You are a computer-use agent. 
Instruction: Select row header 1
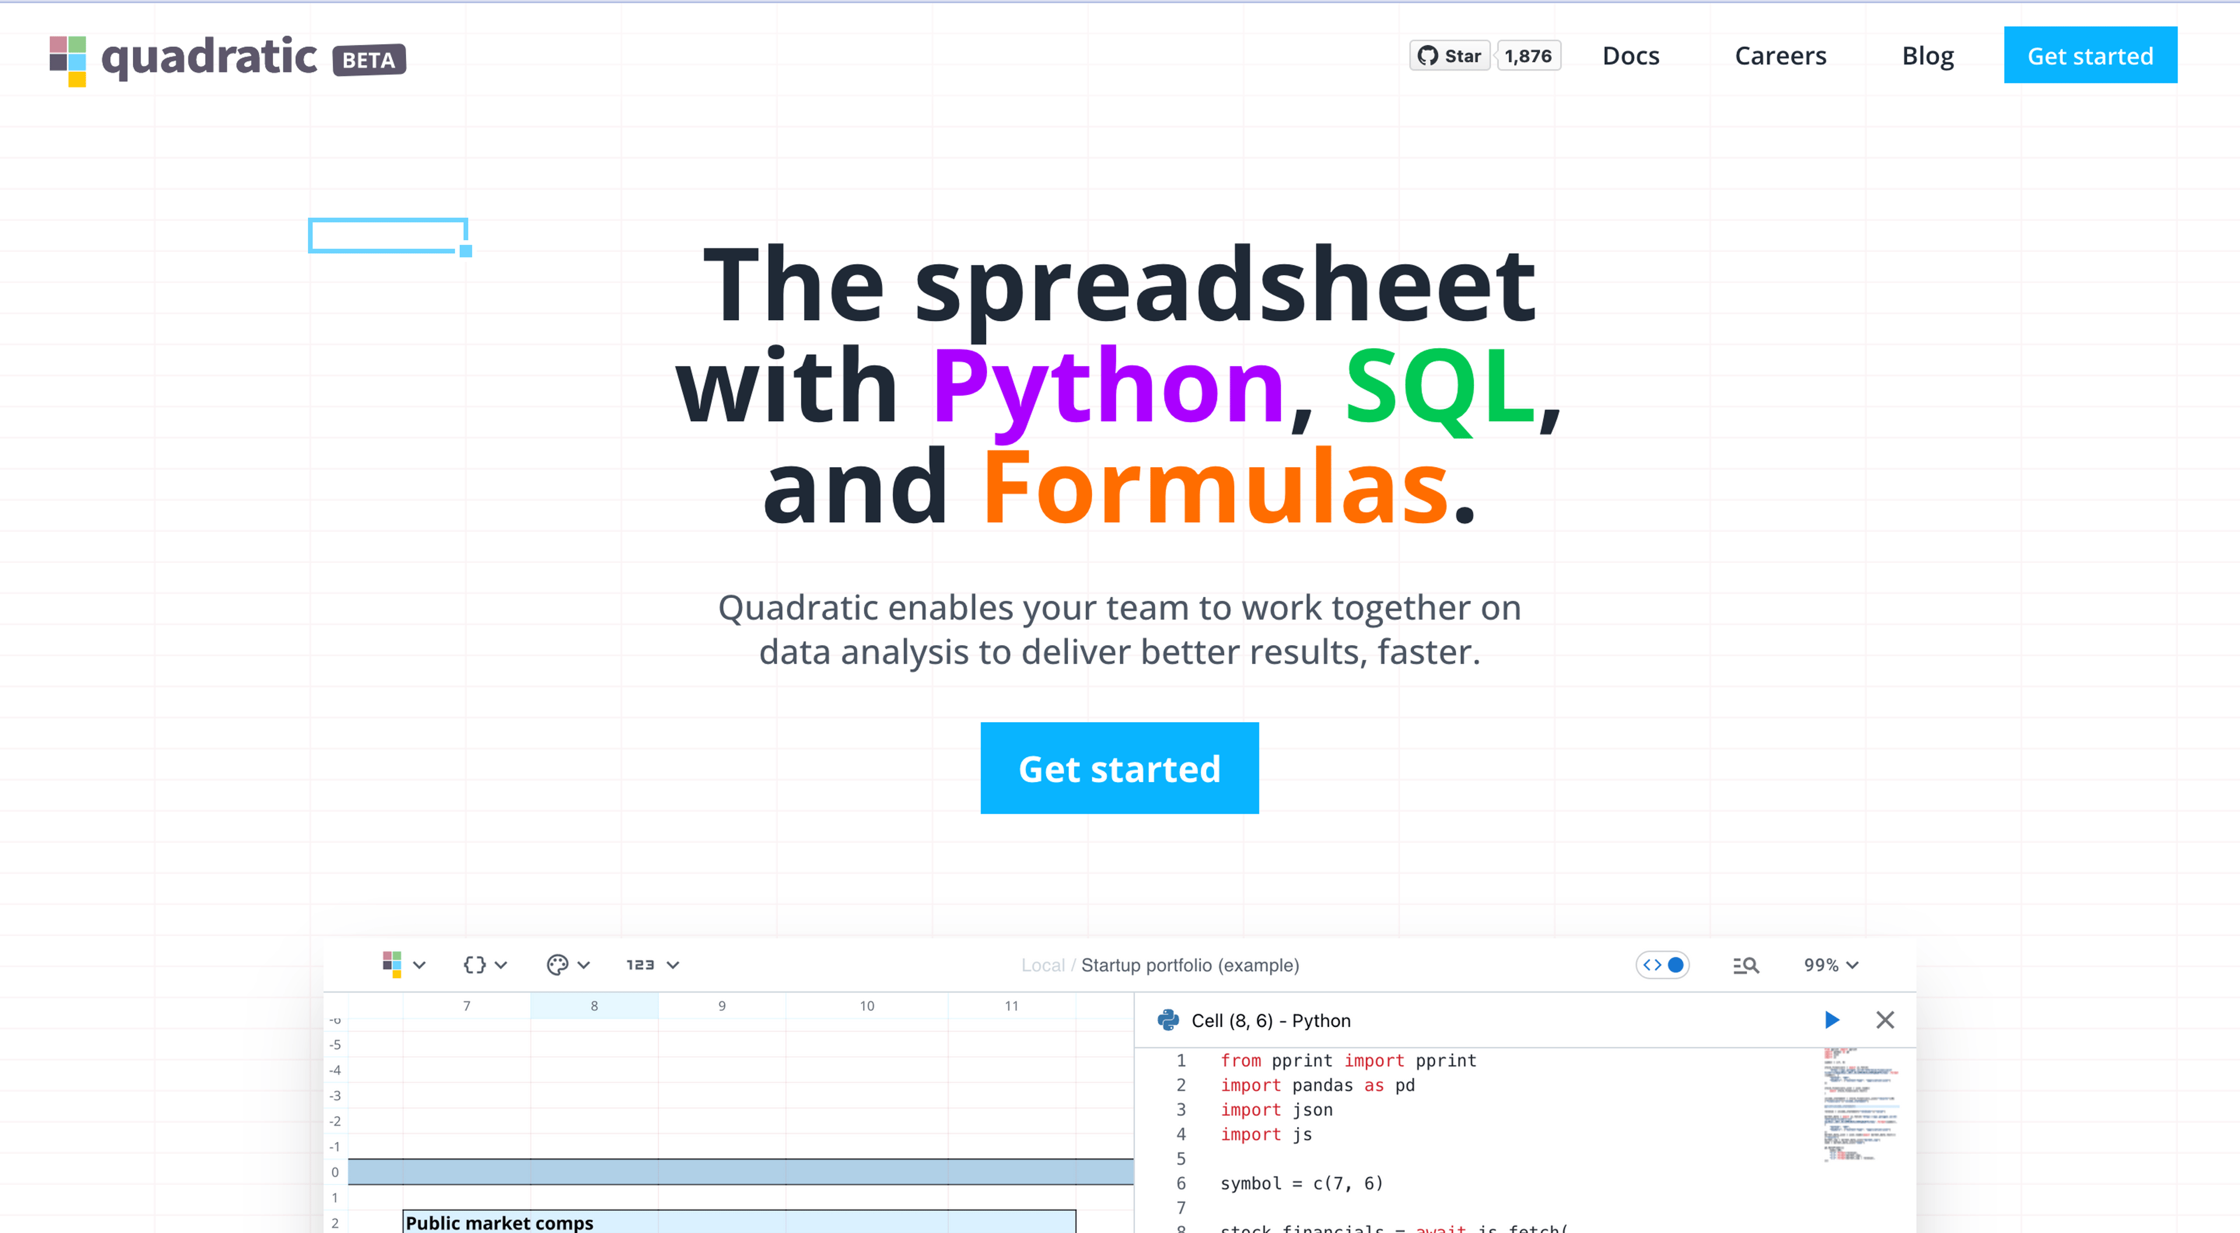335,1197
